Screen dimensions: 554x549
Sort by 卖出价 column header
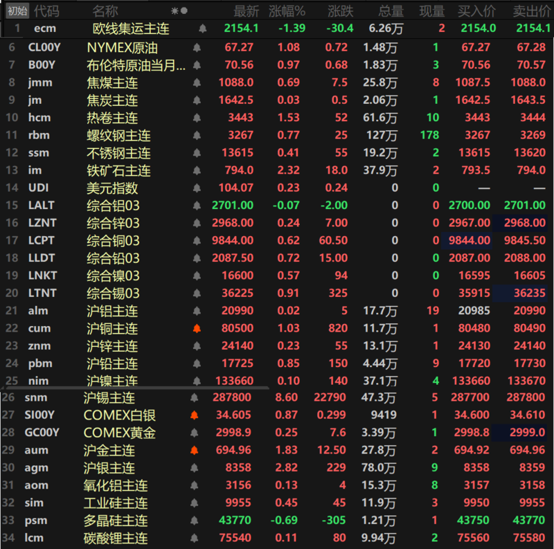point(532,11)
